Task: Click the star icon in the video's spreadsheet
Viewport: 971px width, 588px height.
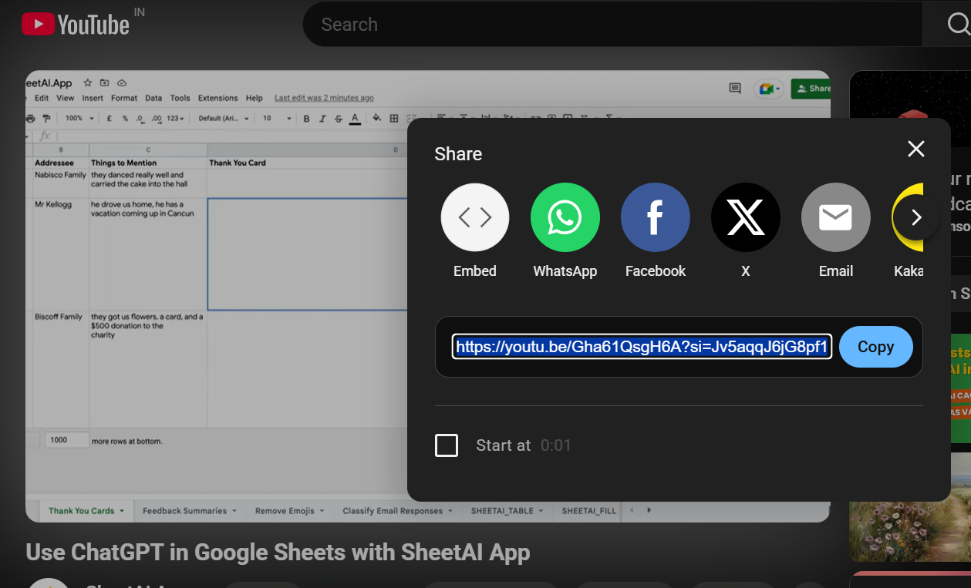Action: click(x=87, y=82)
